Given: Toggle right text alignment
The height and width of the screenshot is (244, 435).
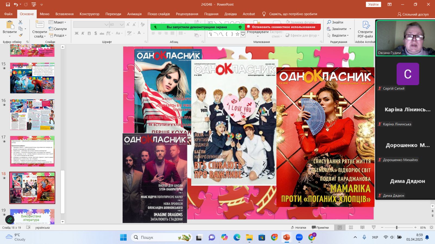Looking at the screenshot, I should (166, 33).
